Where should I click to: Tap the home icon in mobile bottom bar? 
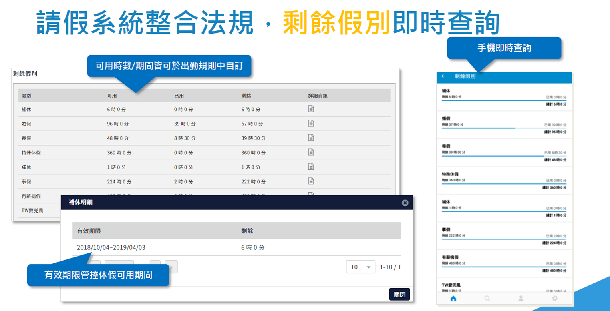453,298
